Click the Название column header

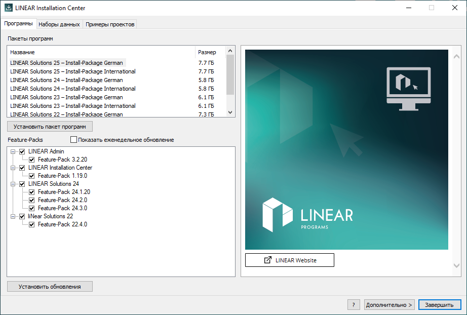click(101, 52)
